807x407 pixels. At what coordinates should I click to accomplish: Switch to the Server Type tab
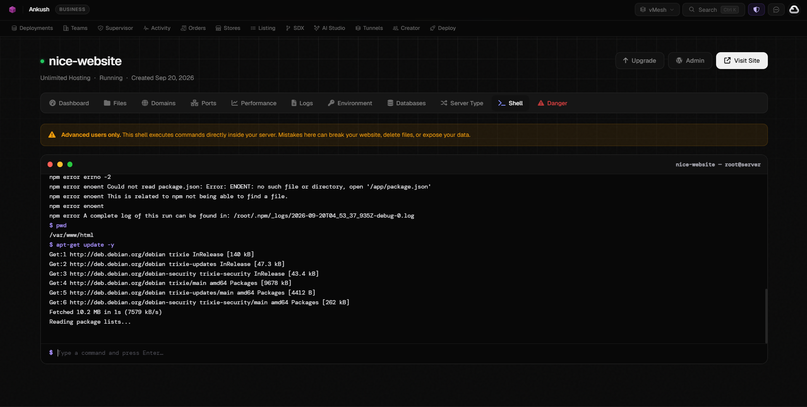462,103
